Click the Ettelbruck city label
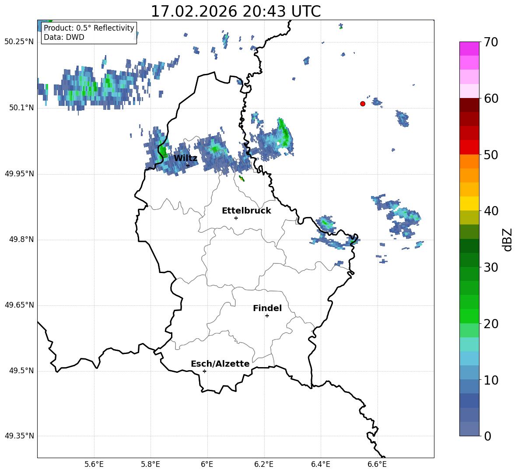 tap(246, 211)
